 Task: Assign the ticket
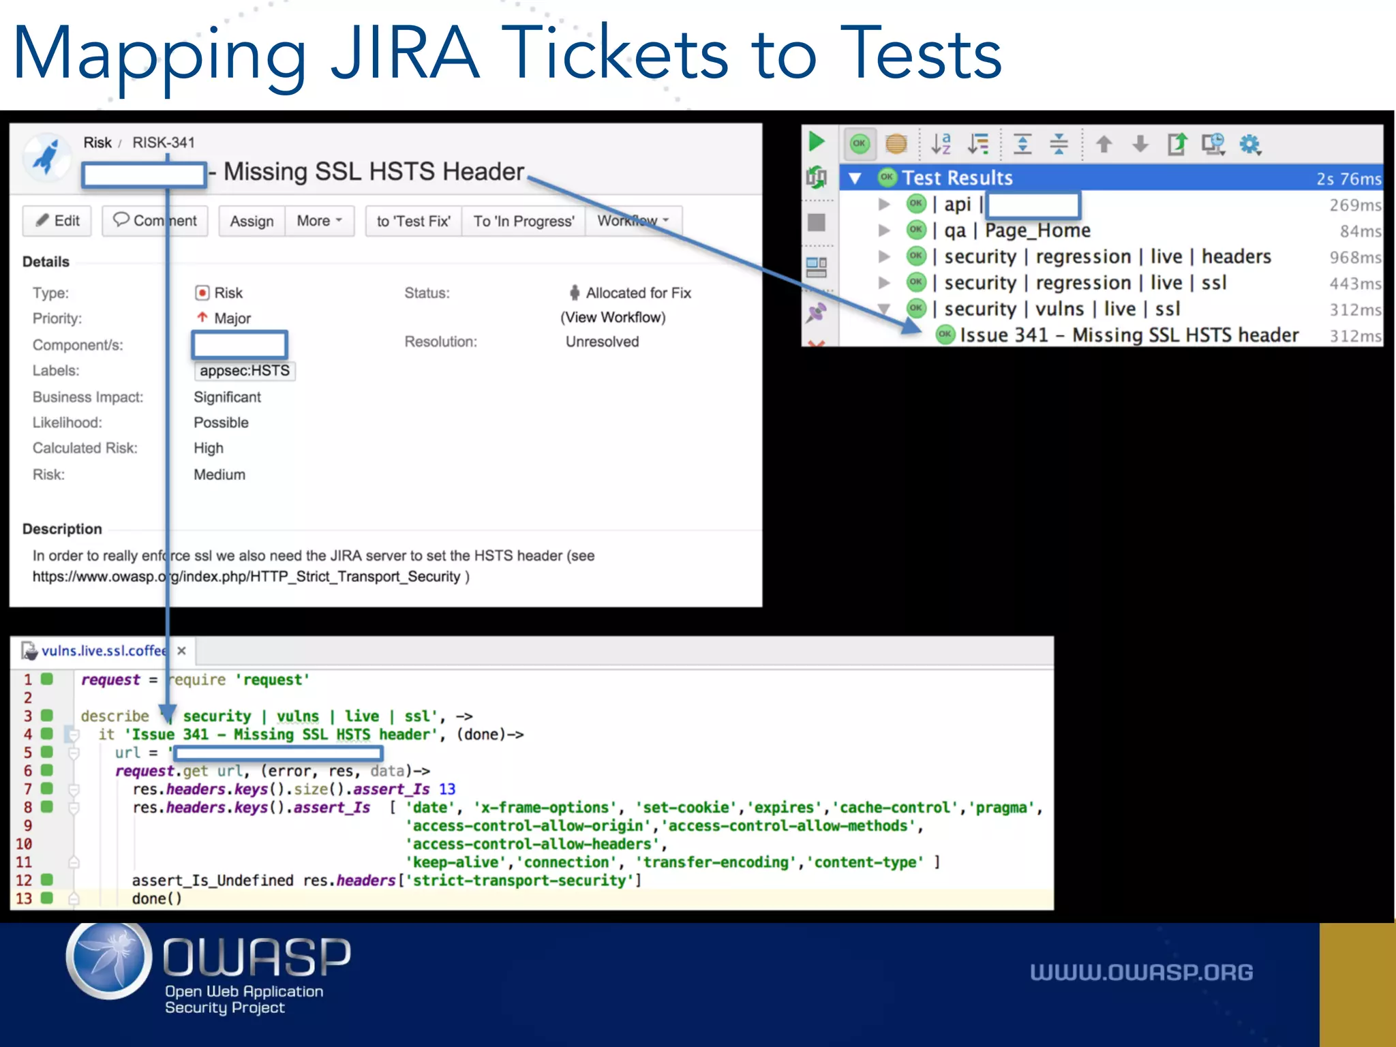click(x=252, y=221)
